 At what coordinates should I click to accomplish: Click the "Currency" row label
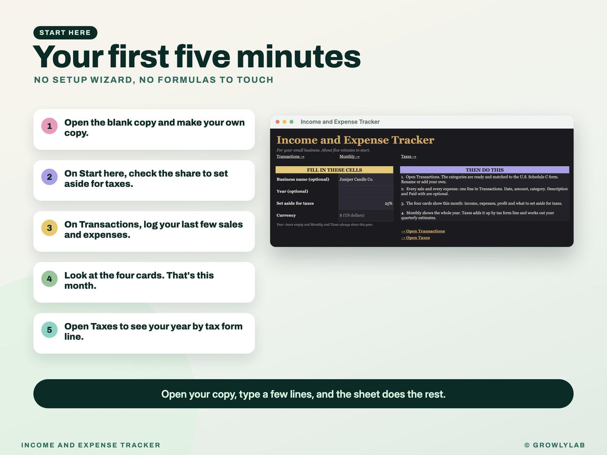tap(286, 215)
